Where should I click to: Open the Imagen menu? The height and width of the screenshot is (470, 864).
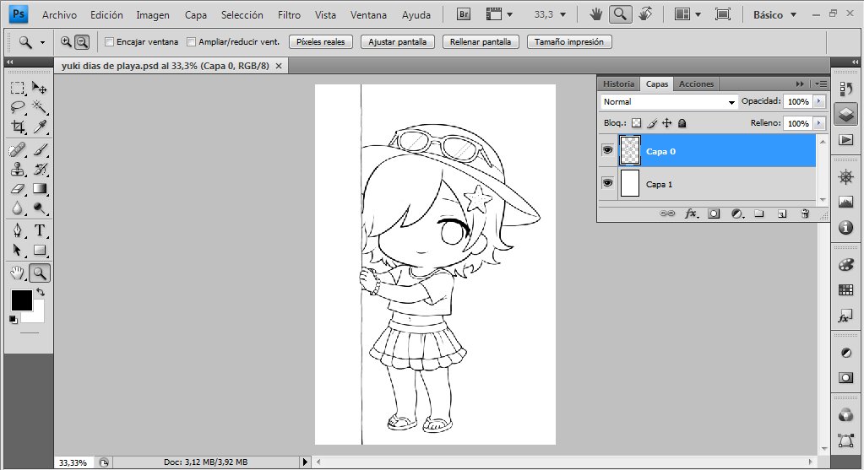coord(153,15)
